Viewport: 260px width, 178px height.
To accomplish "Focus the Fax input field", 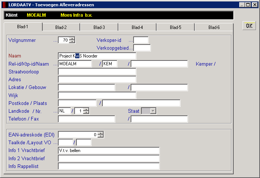I will 159,119.
